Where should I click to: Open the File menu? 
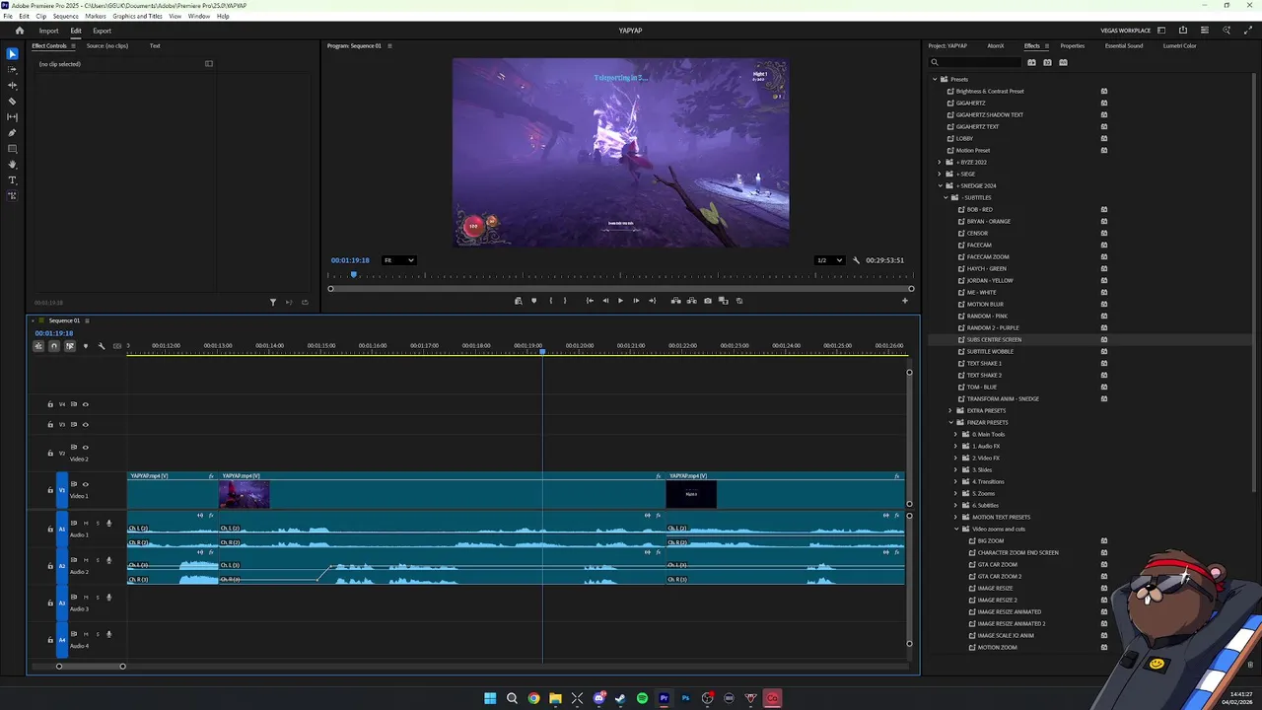(x=8, y=16)
